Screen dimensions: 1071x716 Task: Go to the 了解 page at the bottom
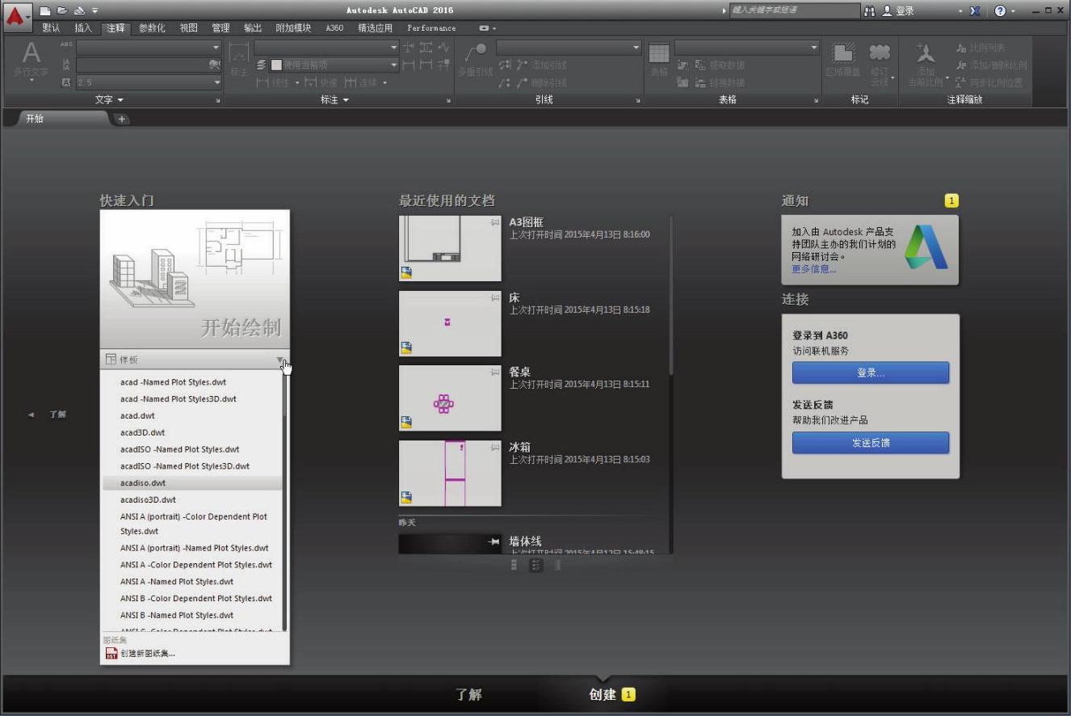point(468,694)
